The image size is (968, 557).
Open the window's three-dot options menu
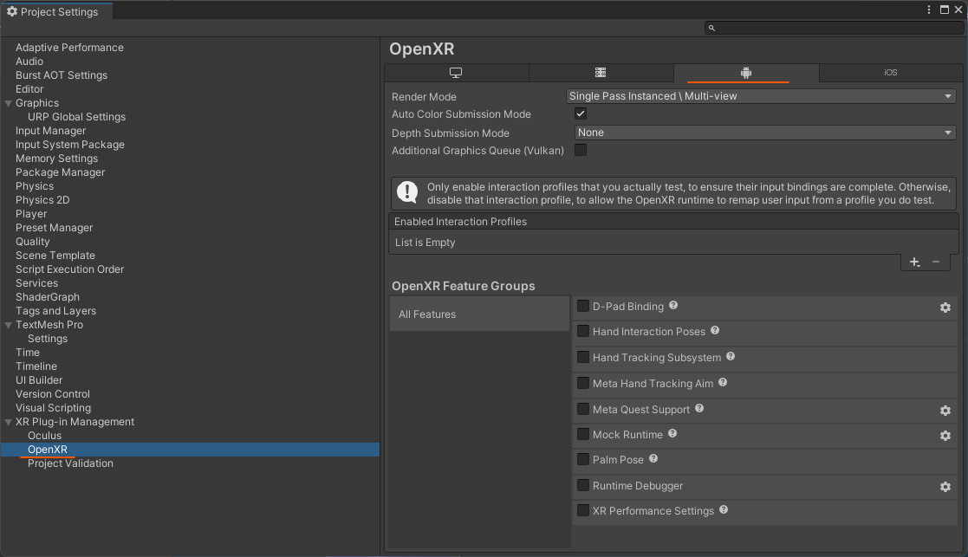pyautogui.click(x=928, y=10)
